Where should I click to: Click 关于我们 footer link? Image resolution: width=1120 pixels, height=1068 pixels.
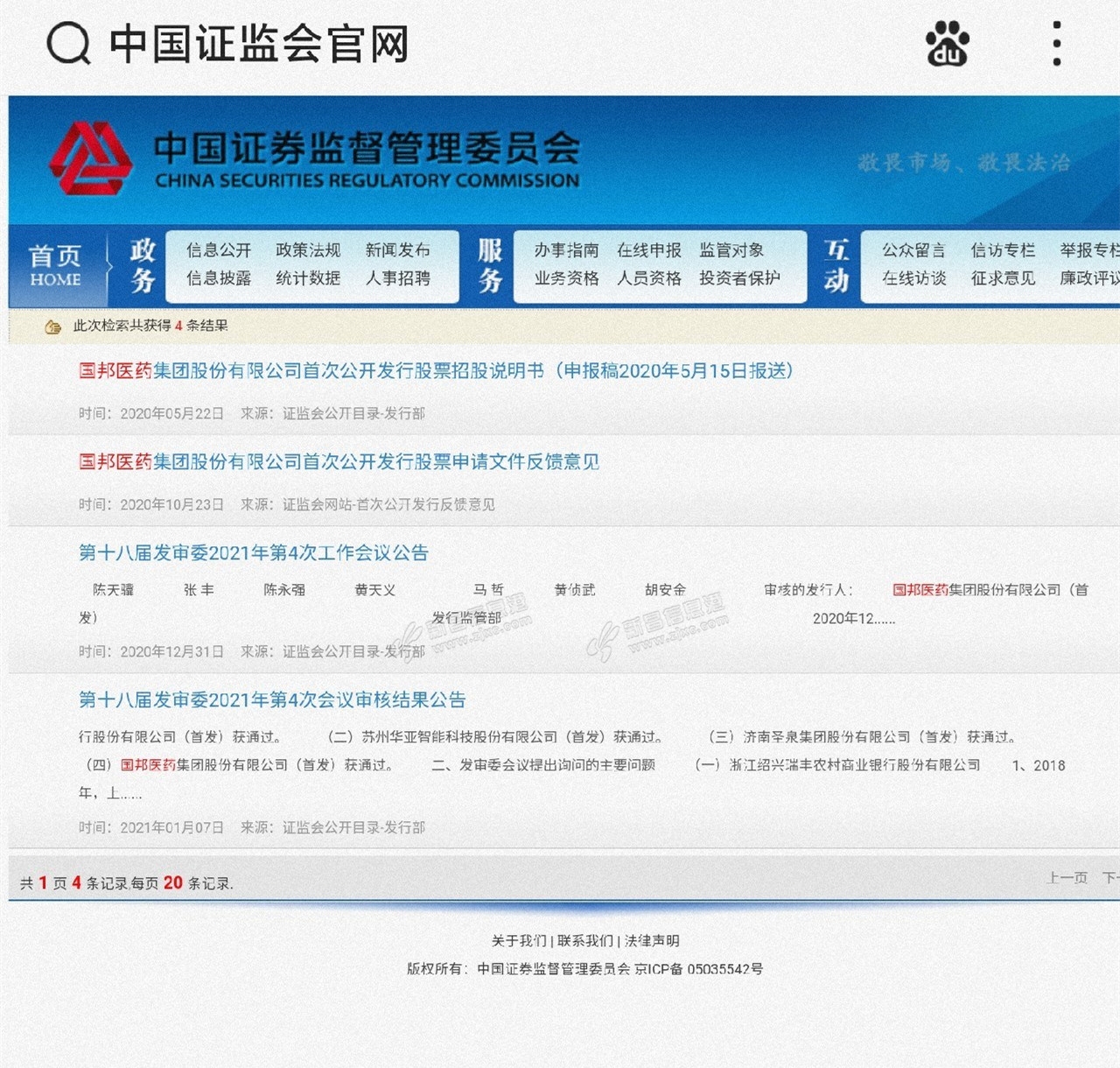pyautogui.click(x=518, y=941)
